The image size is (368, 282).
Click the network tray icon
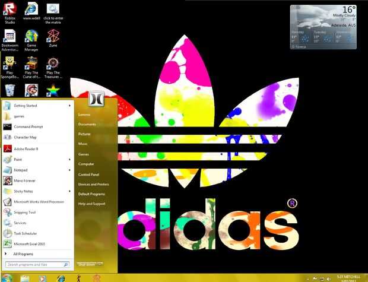[322, 279]
